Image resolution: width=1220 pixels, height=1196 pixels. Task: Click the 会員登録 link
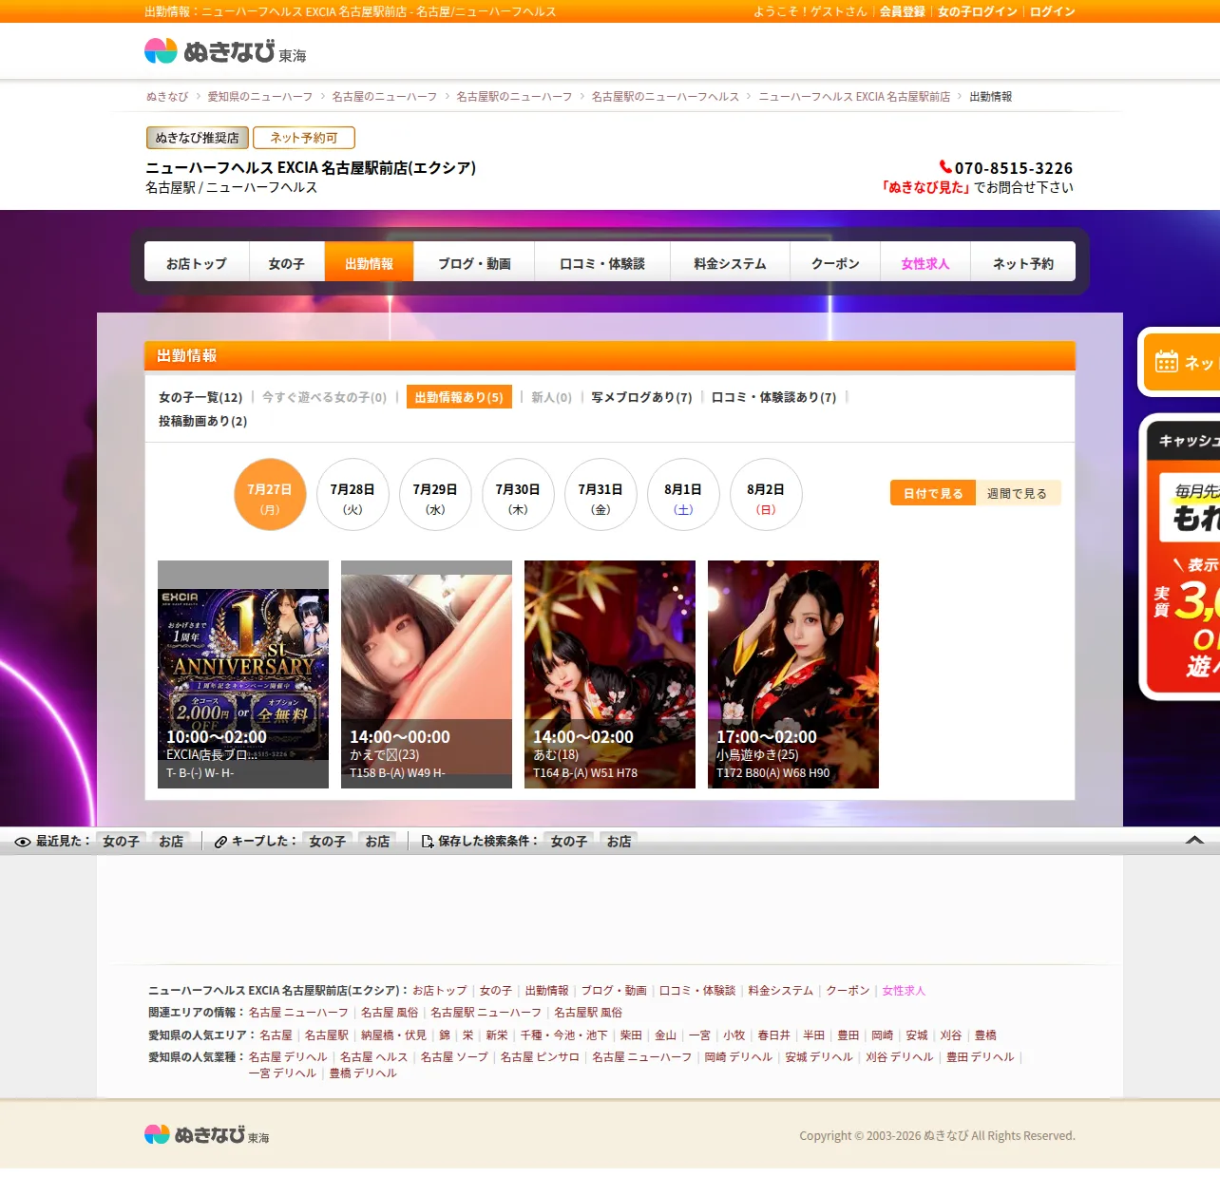click(902, 11)
